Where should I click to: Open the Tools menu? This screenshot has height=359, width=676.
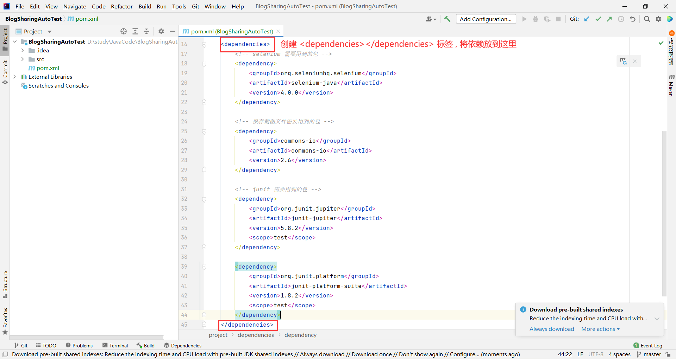pyautogui.click(x=179, y=6)
